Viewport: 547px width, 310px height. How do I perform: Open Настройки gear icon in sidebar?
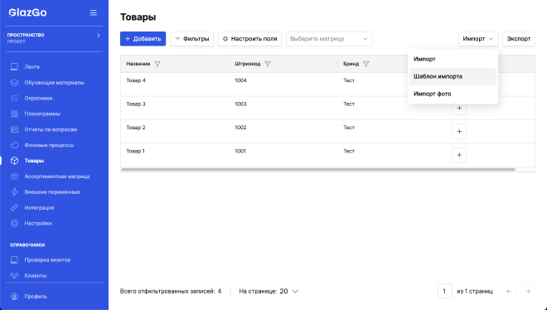pyautogui.click(x=14, y=223)
